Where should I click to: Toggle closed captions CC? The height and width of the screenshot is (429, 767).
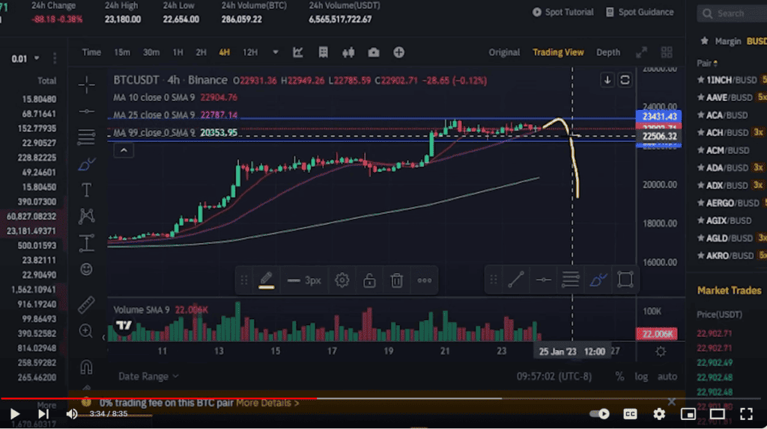pyautogui.click(x=630, y=414)
